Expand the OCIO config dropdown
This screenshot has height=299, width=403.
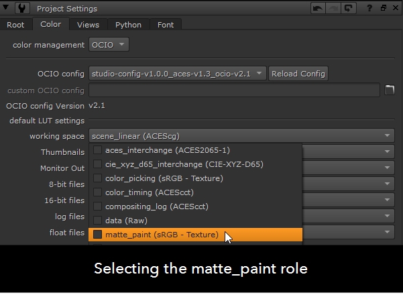[178, 73]
